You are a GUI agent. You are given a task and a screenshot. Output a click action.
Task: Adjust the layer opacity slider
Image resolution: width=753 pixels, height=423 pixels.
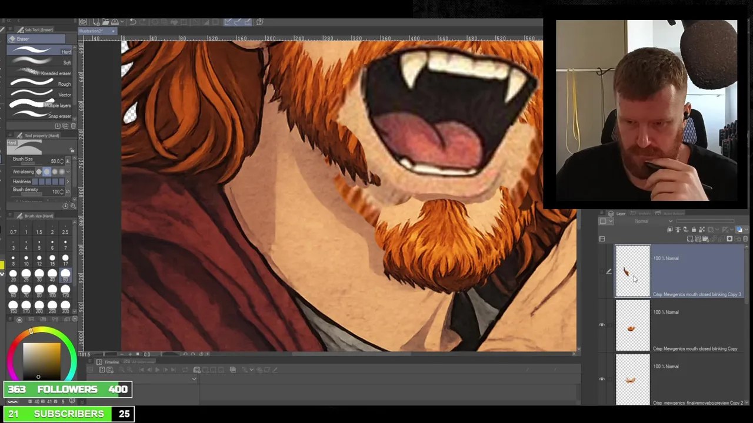[x=705, y=221]
